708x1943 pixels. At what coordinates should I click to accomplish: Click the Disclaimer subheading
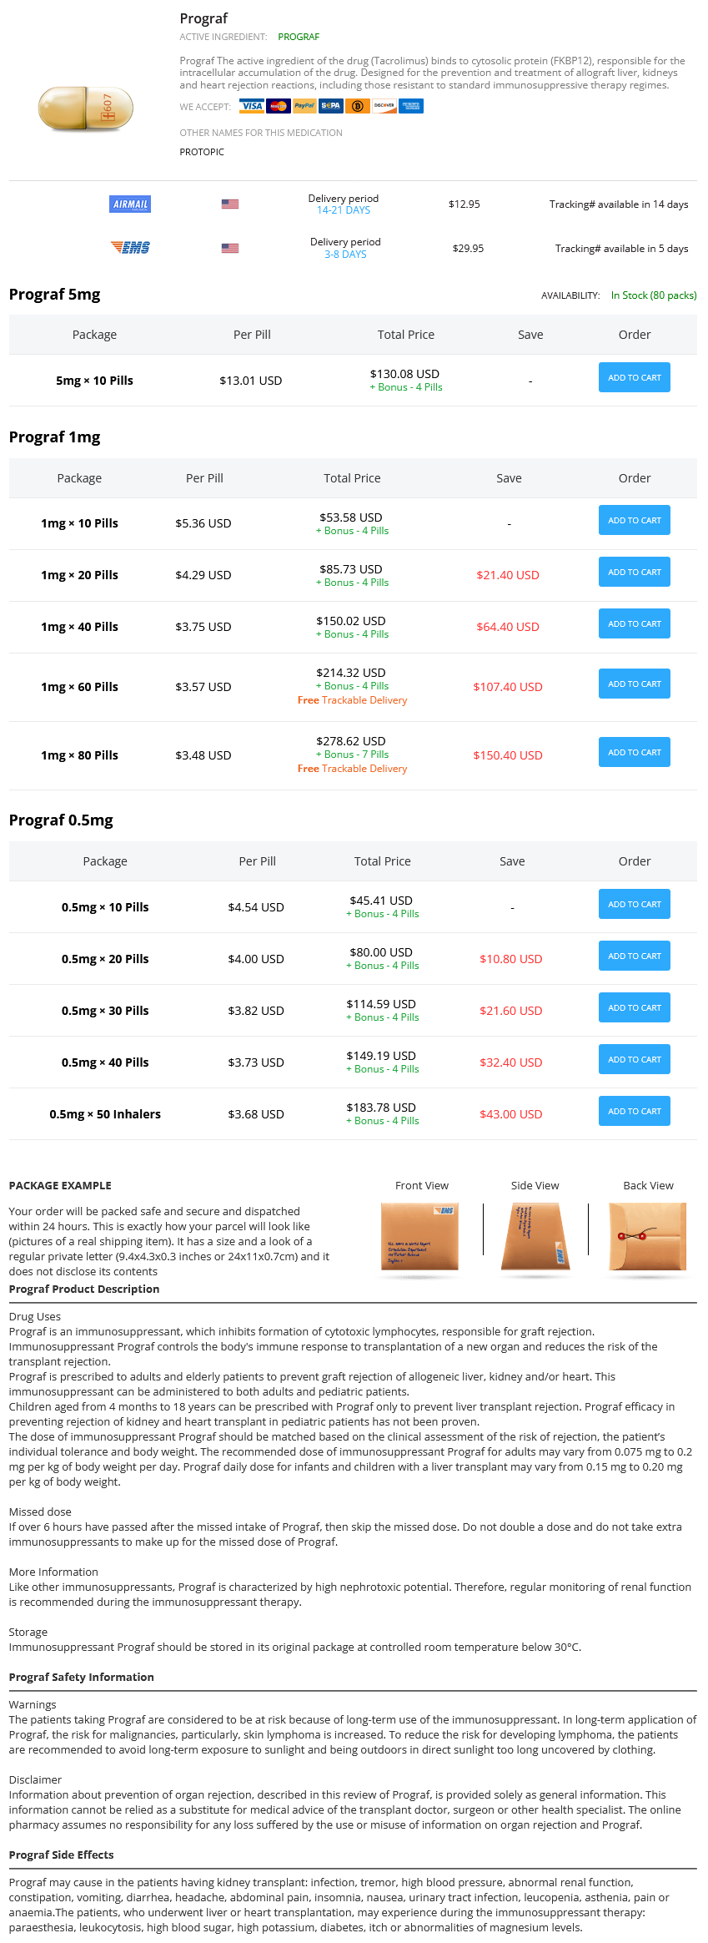[x=35, y=1779]
